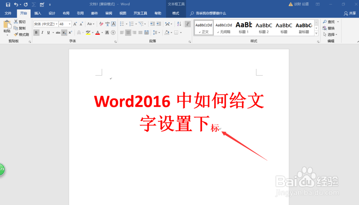The width and height of the screenshot is (359, 205).
Task: Toggle Underline formatting
Action: tap(48, 33)
